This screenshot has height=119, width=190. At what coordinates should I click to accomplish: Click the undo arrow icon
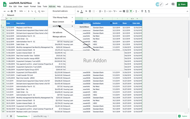tap(5, 11)
